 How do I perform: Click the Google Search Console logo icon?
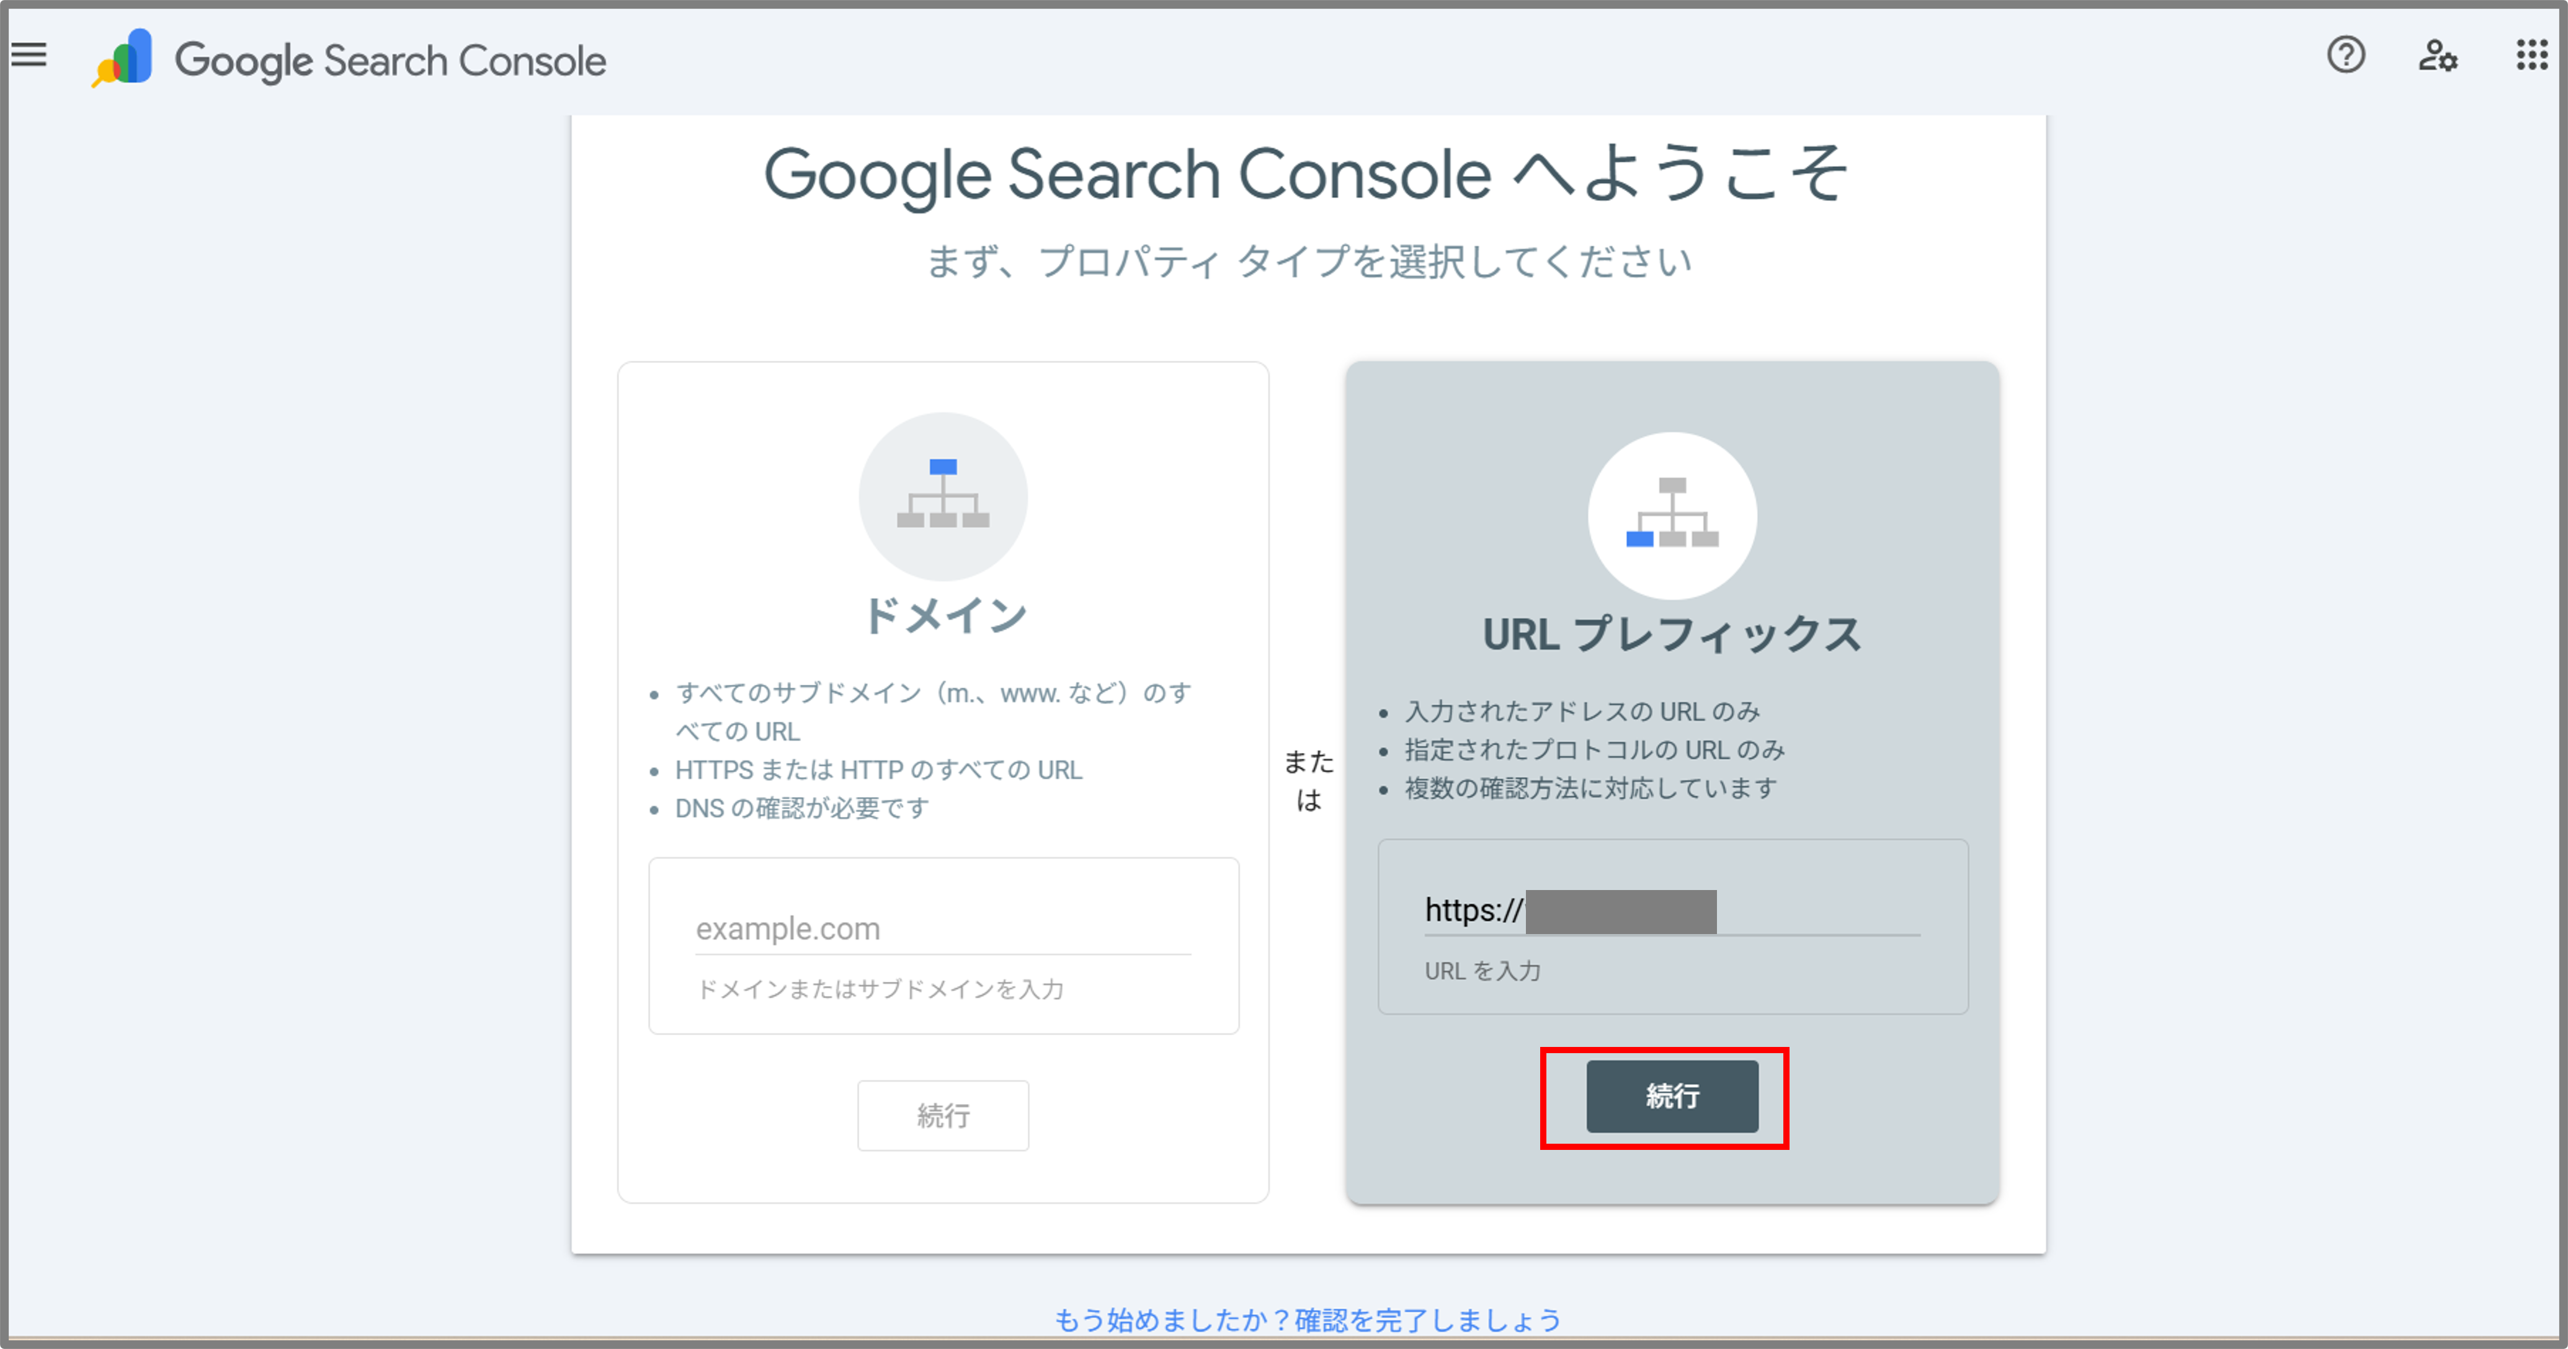click(x=123, y=58)
